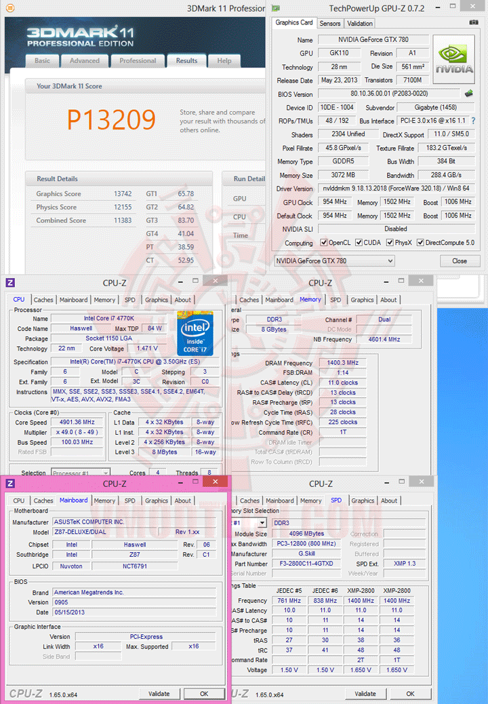Click the 3DMark 11 title bar orange icon
The height and width of the screenshot is (704, 488).
10,8
